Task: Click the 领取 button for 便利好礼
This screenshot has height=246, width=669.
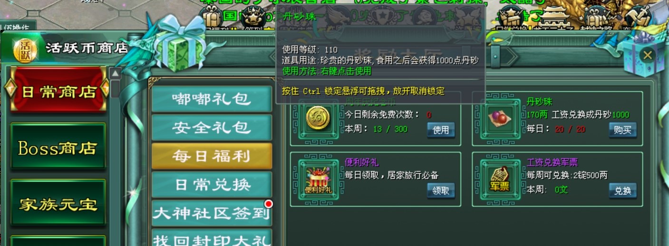Action: point(441,191)
